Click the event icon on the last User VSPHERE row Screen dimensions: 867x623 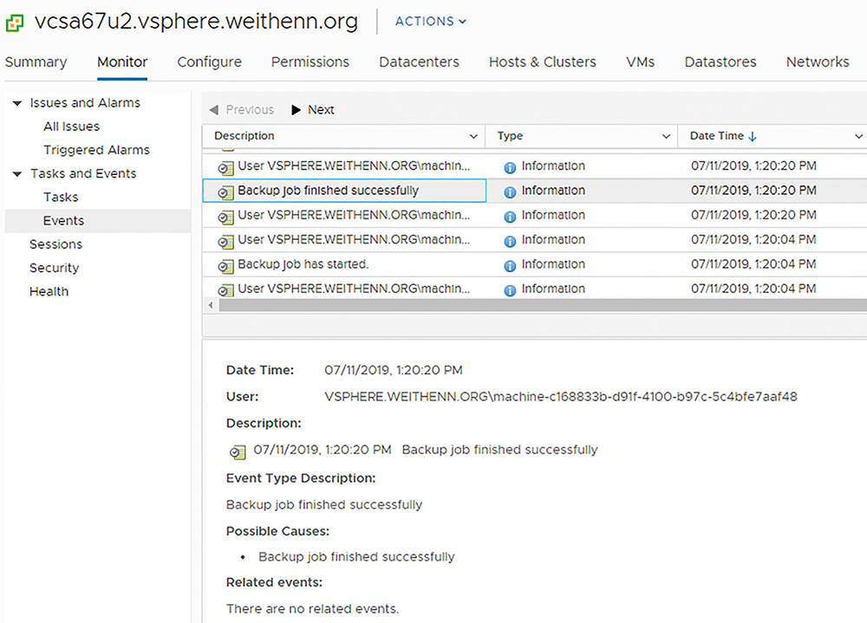[225, 290]
